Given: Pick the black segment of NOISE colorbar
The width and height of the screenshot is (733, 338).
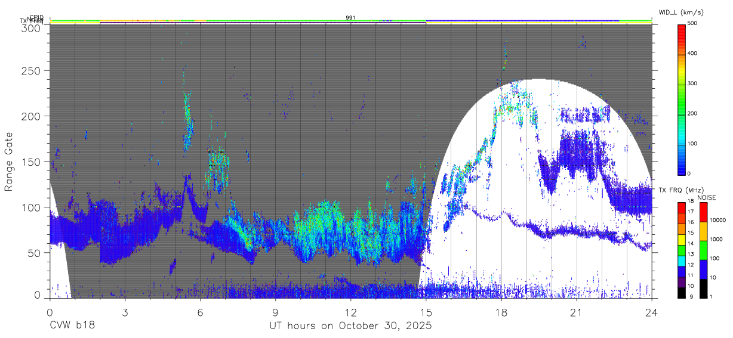Looking at the screenshot, I should click(703, 289).
